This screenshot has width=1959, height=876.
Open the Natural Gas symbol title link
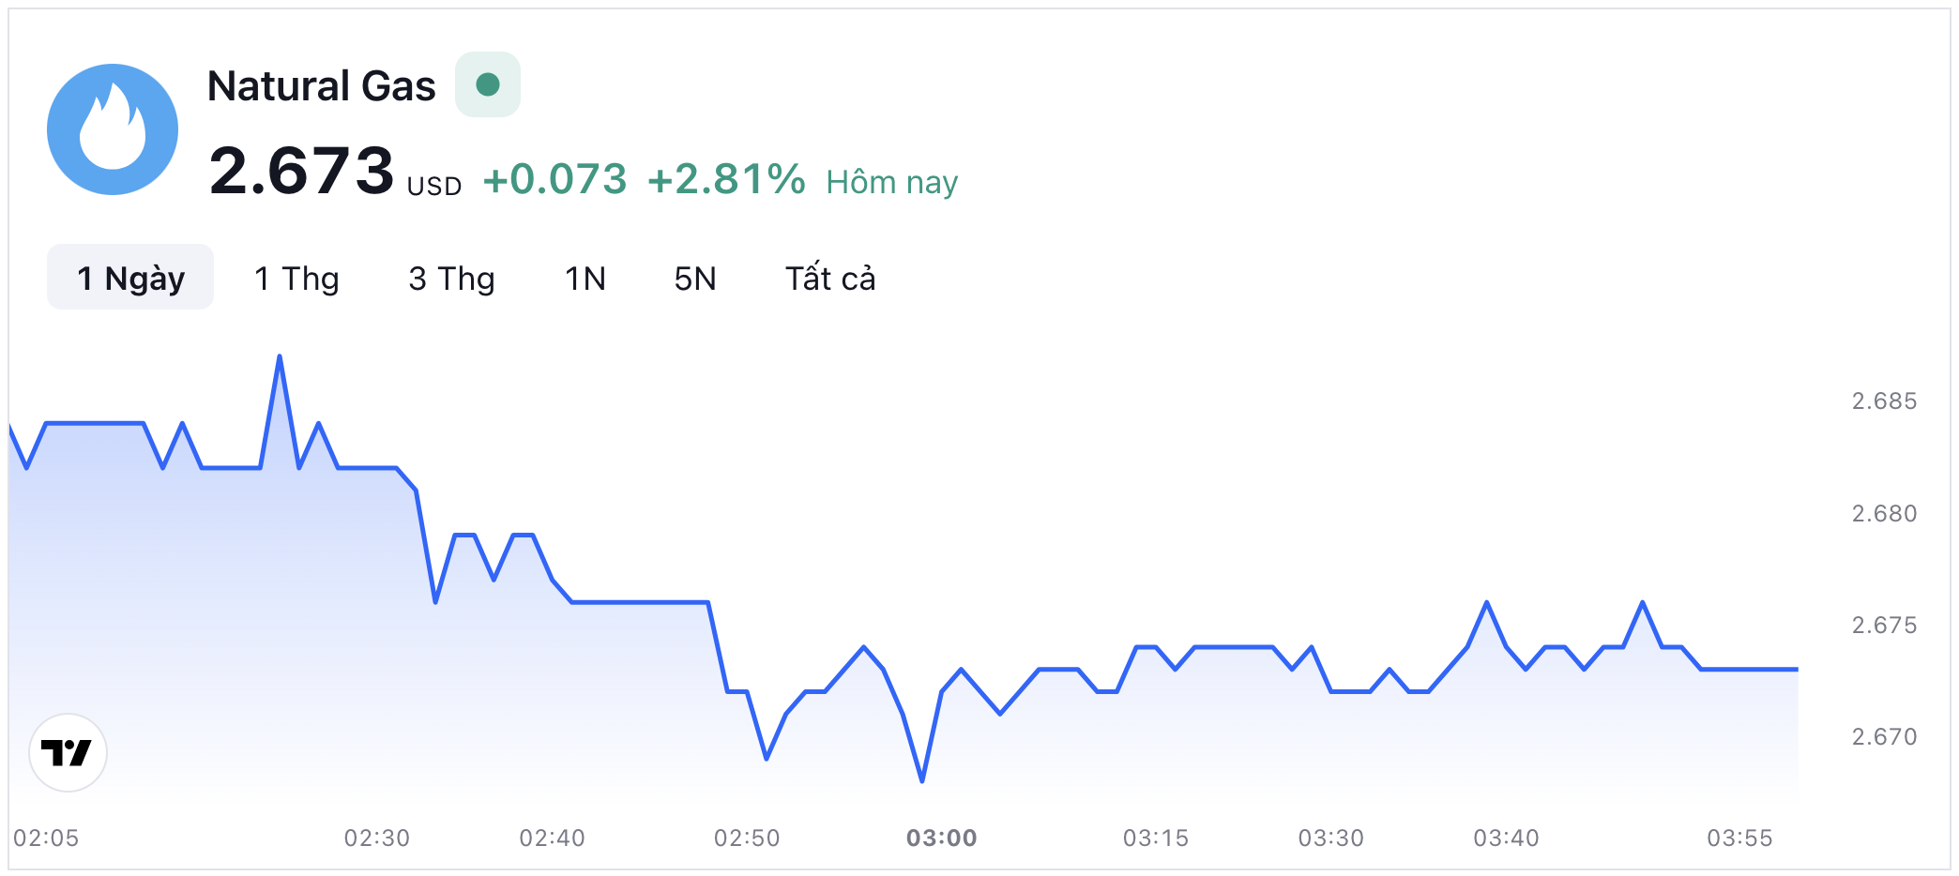(321, 86)
